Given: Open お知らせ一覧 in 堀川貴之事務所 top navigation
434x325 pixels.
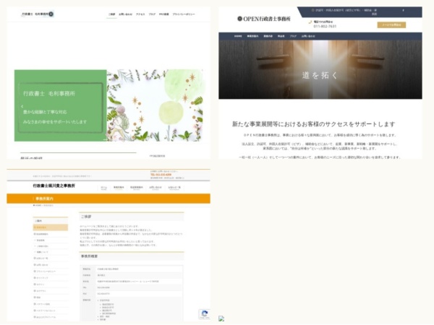Looking at the screenshot, I should (174, 188).
